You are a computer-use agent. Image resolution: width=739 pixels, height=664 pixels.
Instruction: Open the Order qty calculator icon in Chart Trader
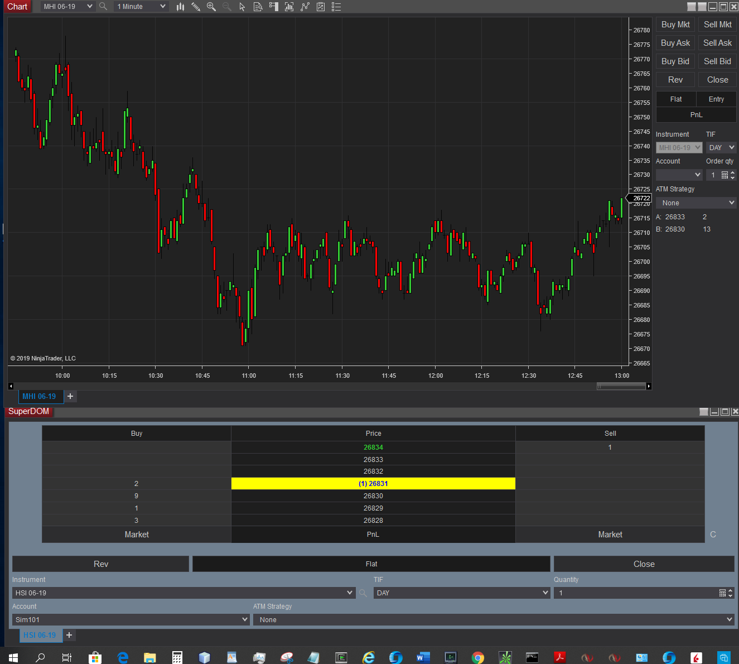[x=724, y=175]
